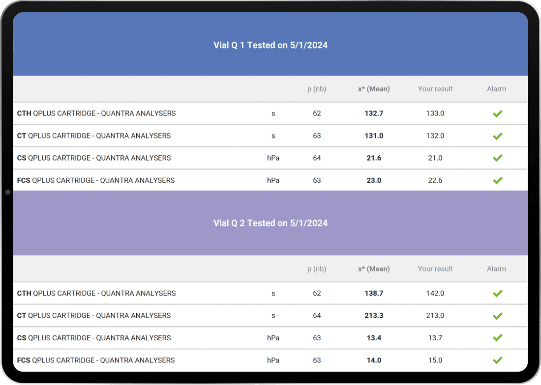Image resolution: width=541 pixels, height=385 pixels.
Task: Click the Vial Q 2 CS alarm checkmark
Action: 497,338
